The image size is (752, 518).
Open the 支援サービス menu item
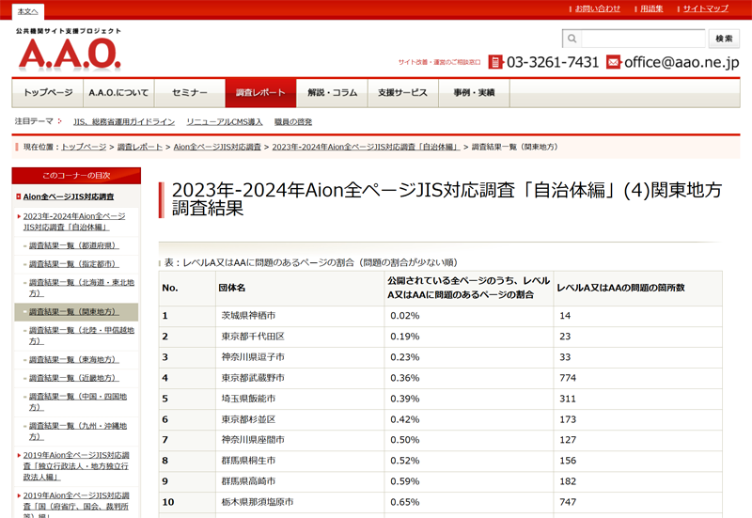click(403, 93)
